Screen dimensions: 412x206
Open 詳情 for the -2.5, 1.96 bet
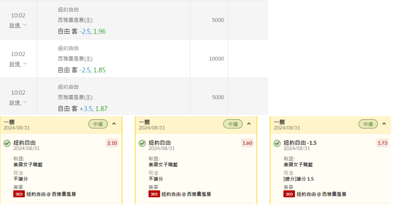[x=15, y=25]
